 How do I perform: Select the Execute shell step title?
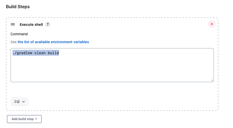click(x=31, y=25)
